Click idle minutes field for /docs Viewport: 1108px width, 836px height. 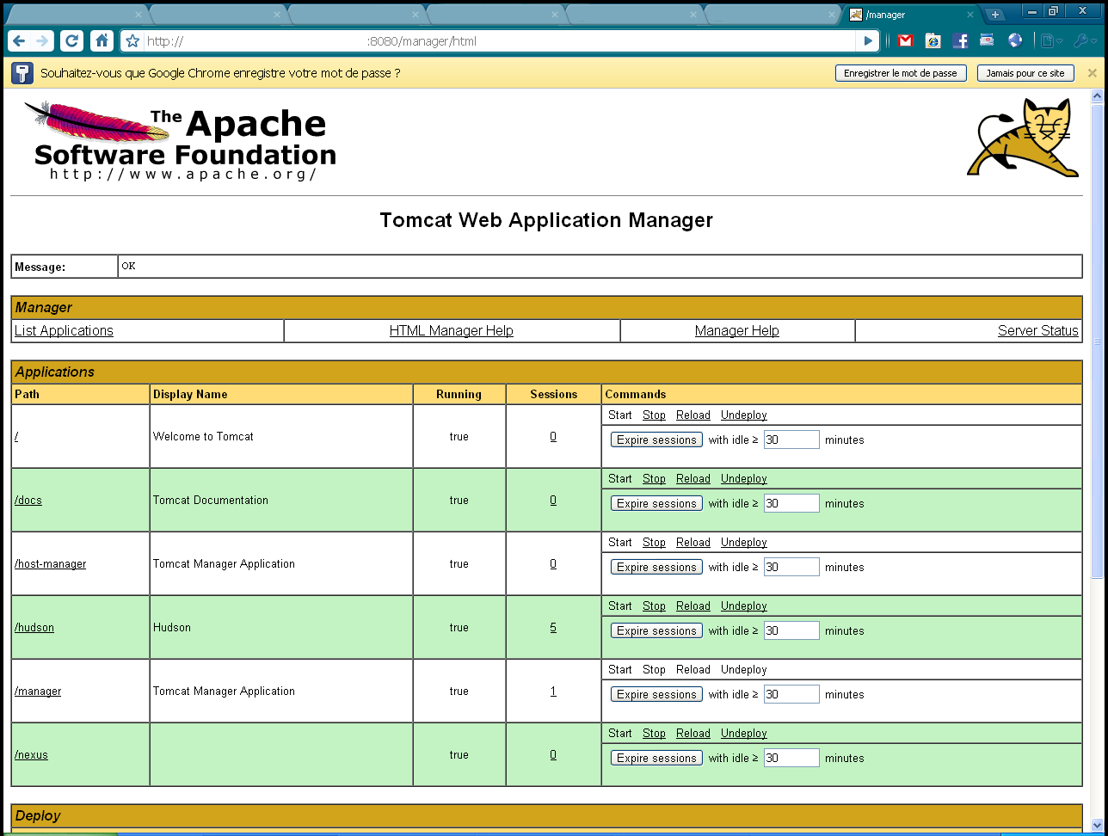(791, 503)
